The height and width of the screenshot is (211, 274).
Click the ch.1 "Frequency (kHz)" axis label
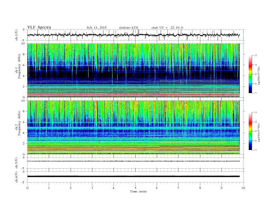pyautogui.click(x=19, y=66)
